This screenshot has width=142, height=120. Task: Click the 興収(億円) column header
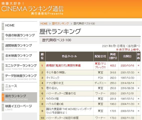(113, 56)
